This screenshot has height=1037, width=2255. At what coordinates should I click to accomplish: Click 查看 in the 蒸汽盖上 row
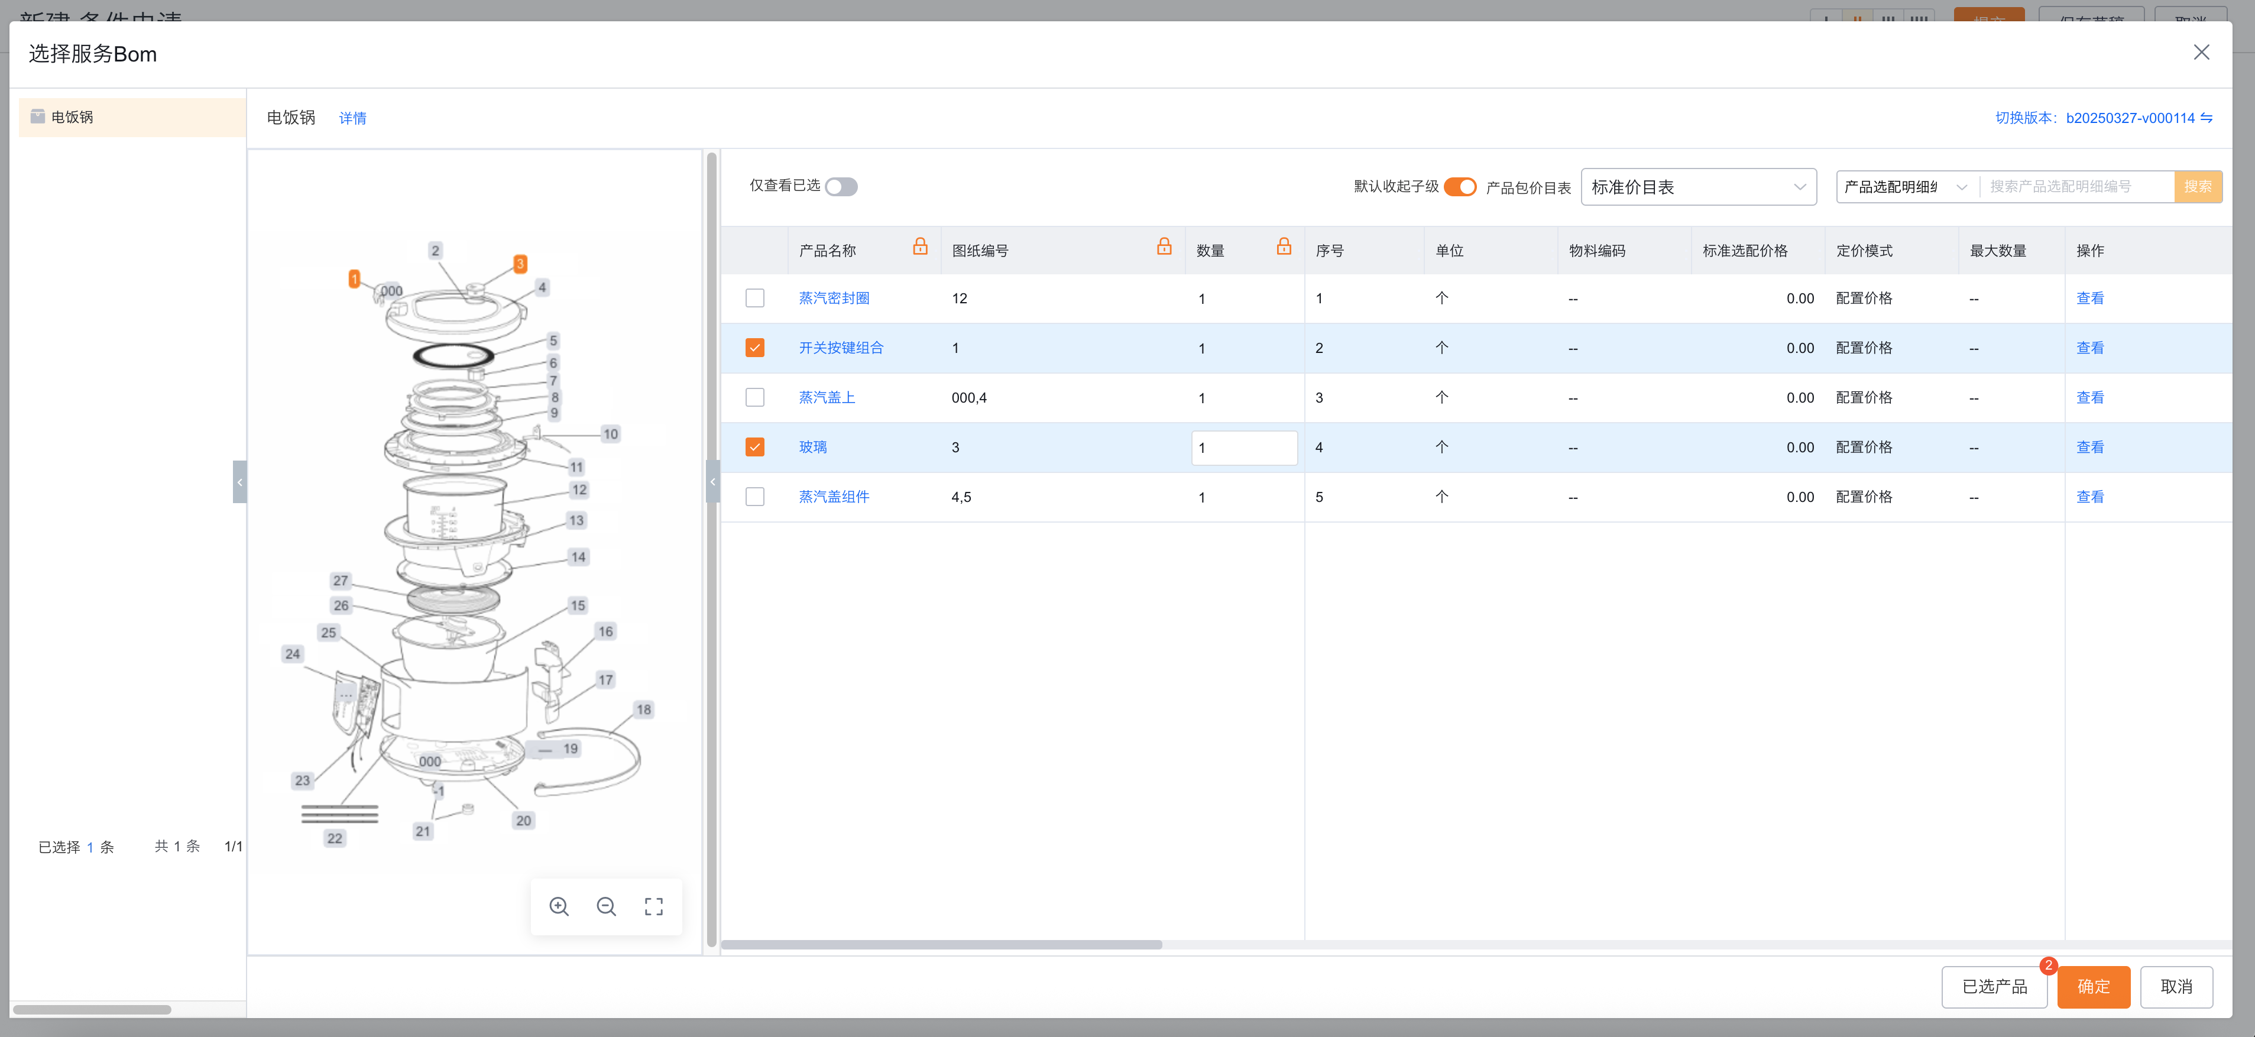tap(2089, 397)
